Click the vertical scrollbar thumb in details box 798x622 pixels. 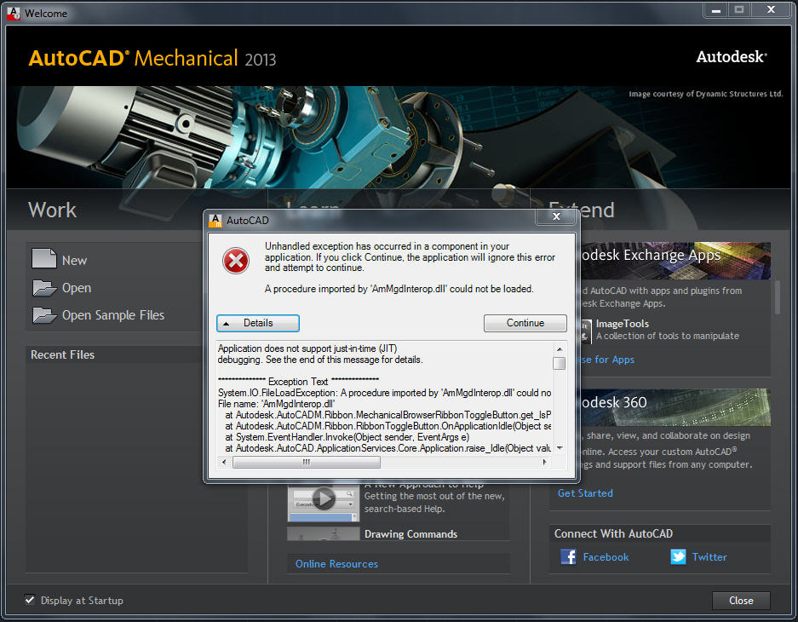[x=560, y=363]
